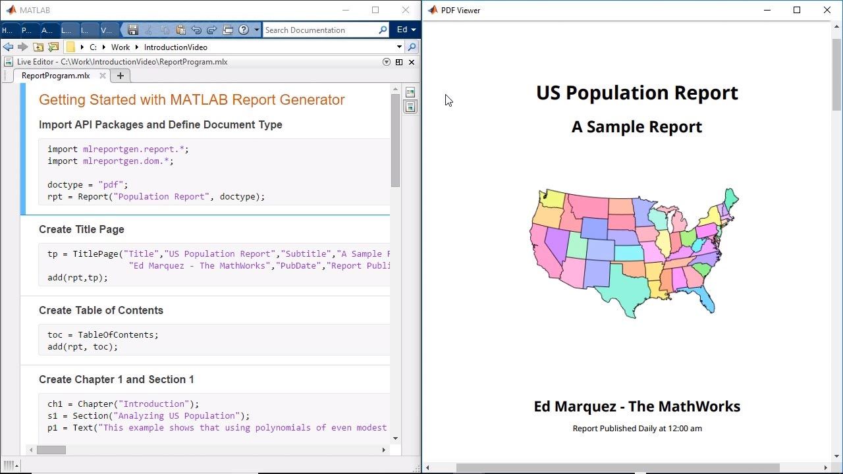
Task: Click the Paste clipboard icon
Action: point(180,30)
